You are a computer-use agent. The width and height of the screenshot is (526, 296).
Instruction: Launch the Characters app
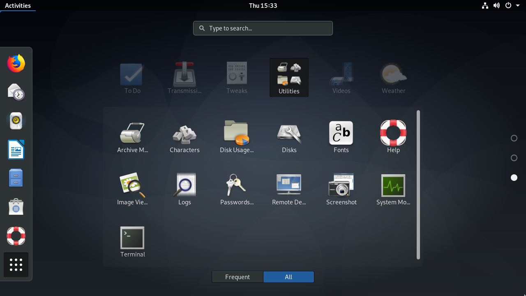pyautogui.click(x=185, y=137)
